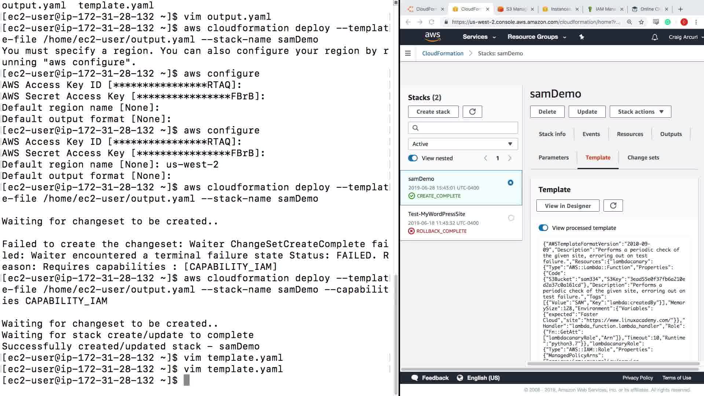Expand the Stack actions dropdown
Viewport: 704px width, 396px height.
(640, 112)
